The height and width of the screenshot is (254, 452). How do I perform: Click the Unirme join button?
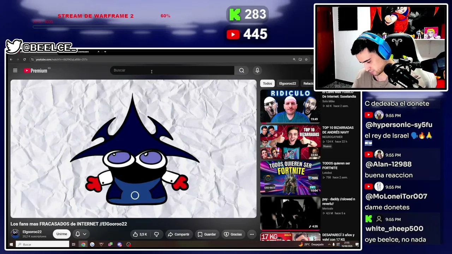point(61,234)
